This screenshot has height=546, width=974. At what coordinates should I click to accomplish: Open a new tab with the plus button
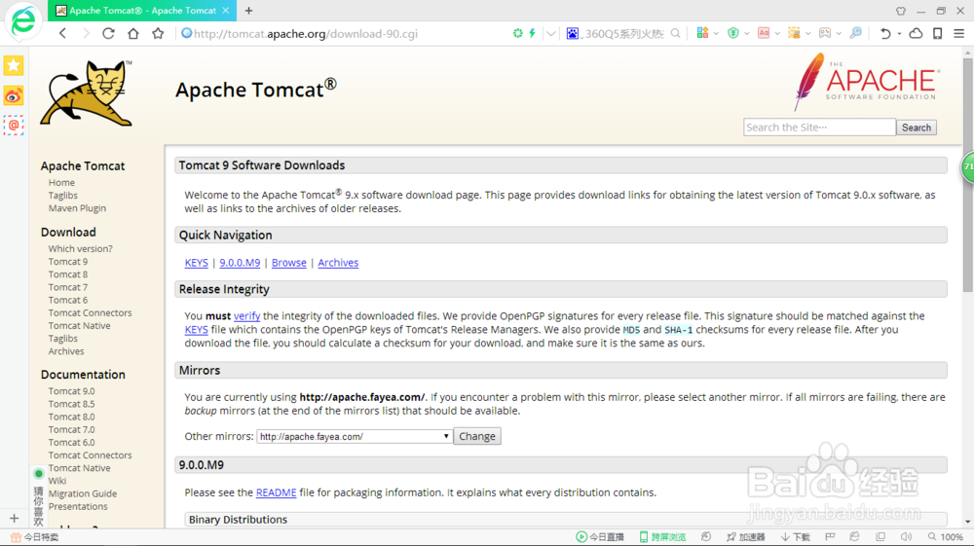248,11
